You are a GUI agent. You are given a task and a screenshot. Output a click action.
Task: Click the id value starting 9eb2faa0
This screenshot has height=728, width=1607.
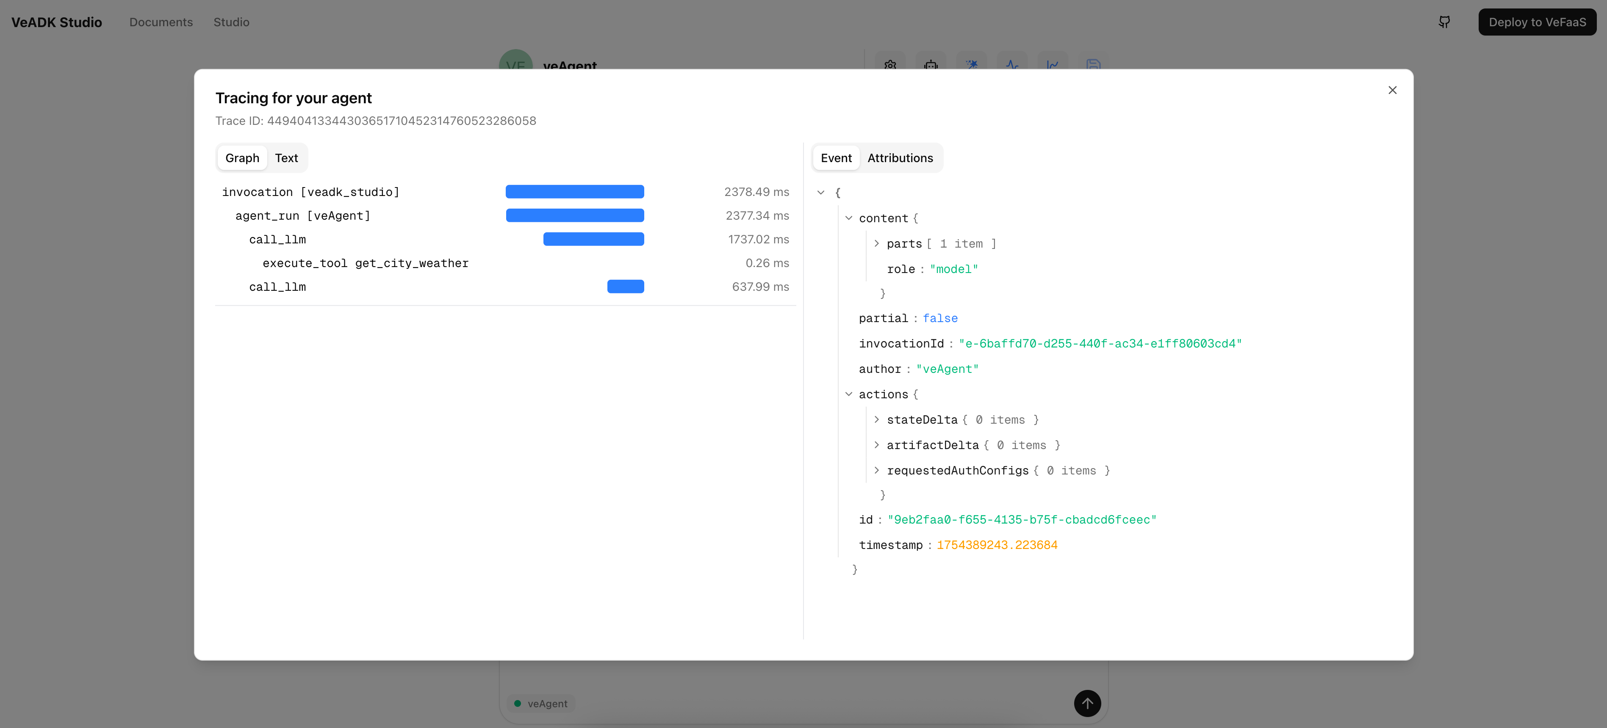pos(1022,520)
